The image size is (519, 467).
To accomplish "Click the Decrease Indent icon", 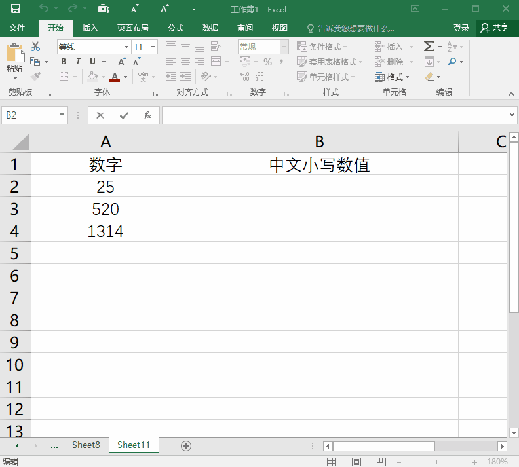I will click(x=171, y=77).
